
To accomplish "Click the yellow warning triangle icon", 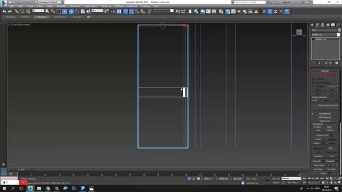I will pos(256,11).
